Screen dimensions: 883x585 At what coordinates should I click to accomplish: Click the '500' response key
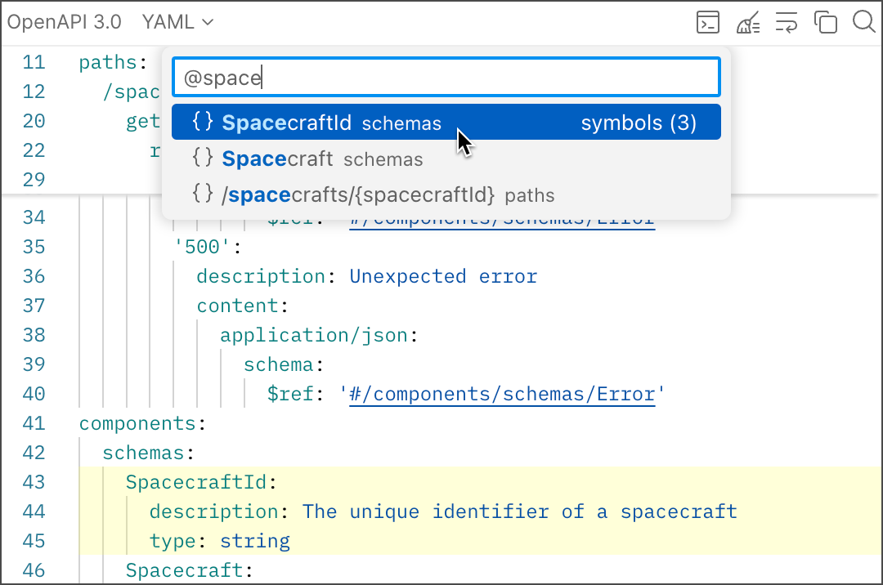point(196,247)
